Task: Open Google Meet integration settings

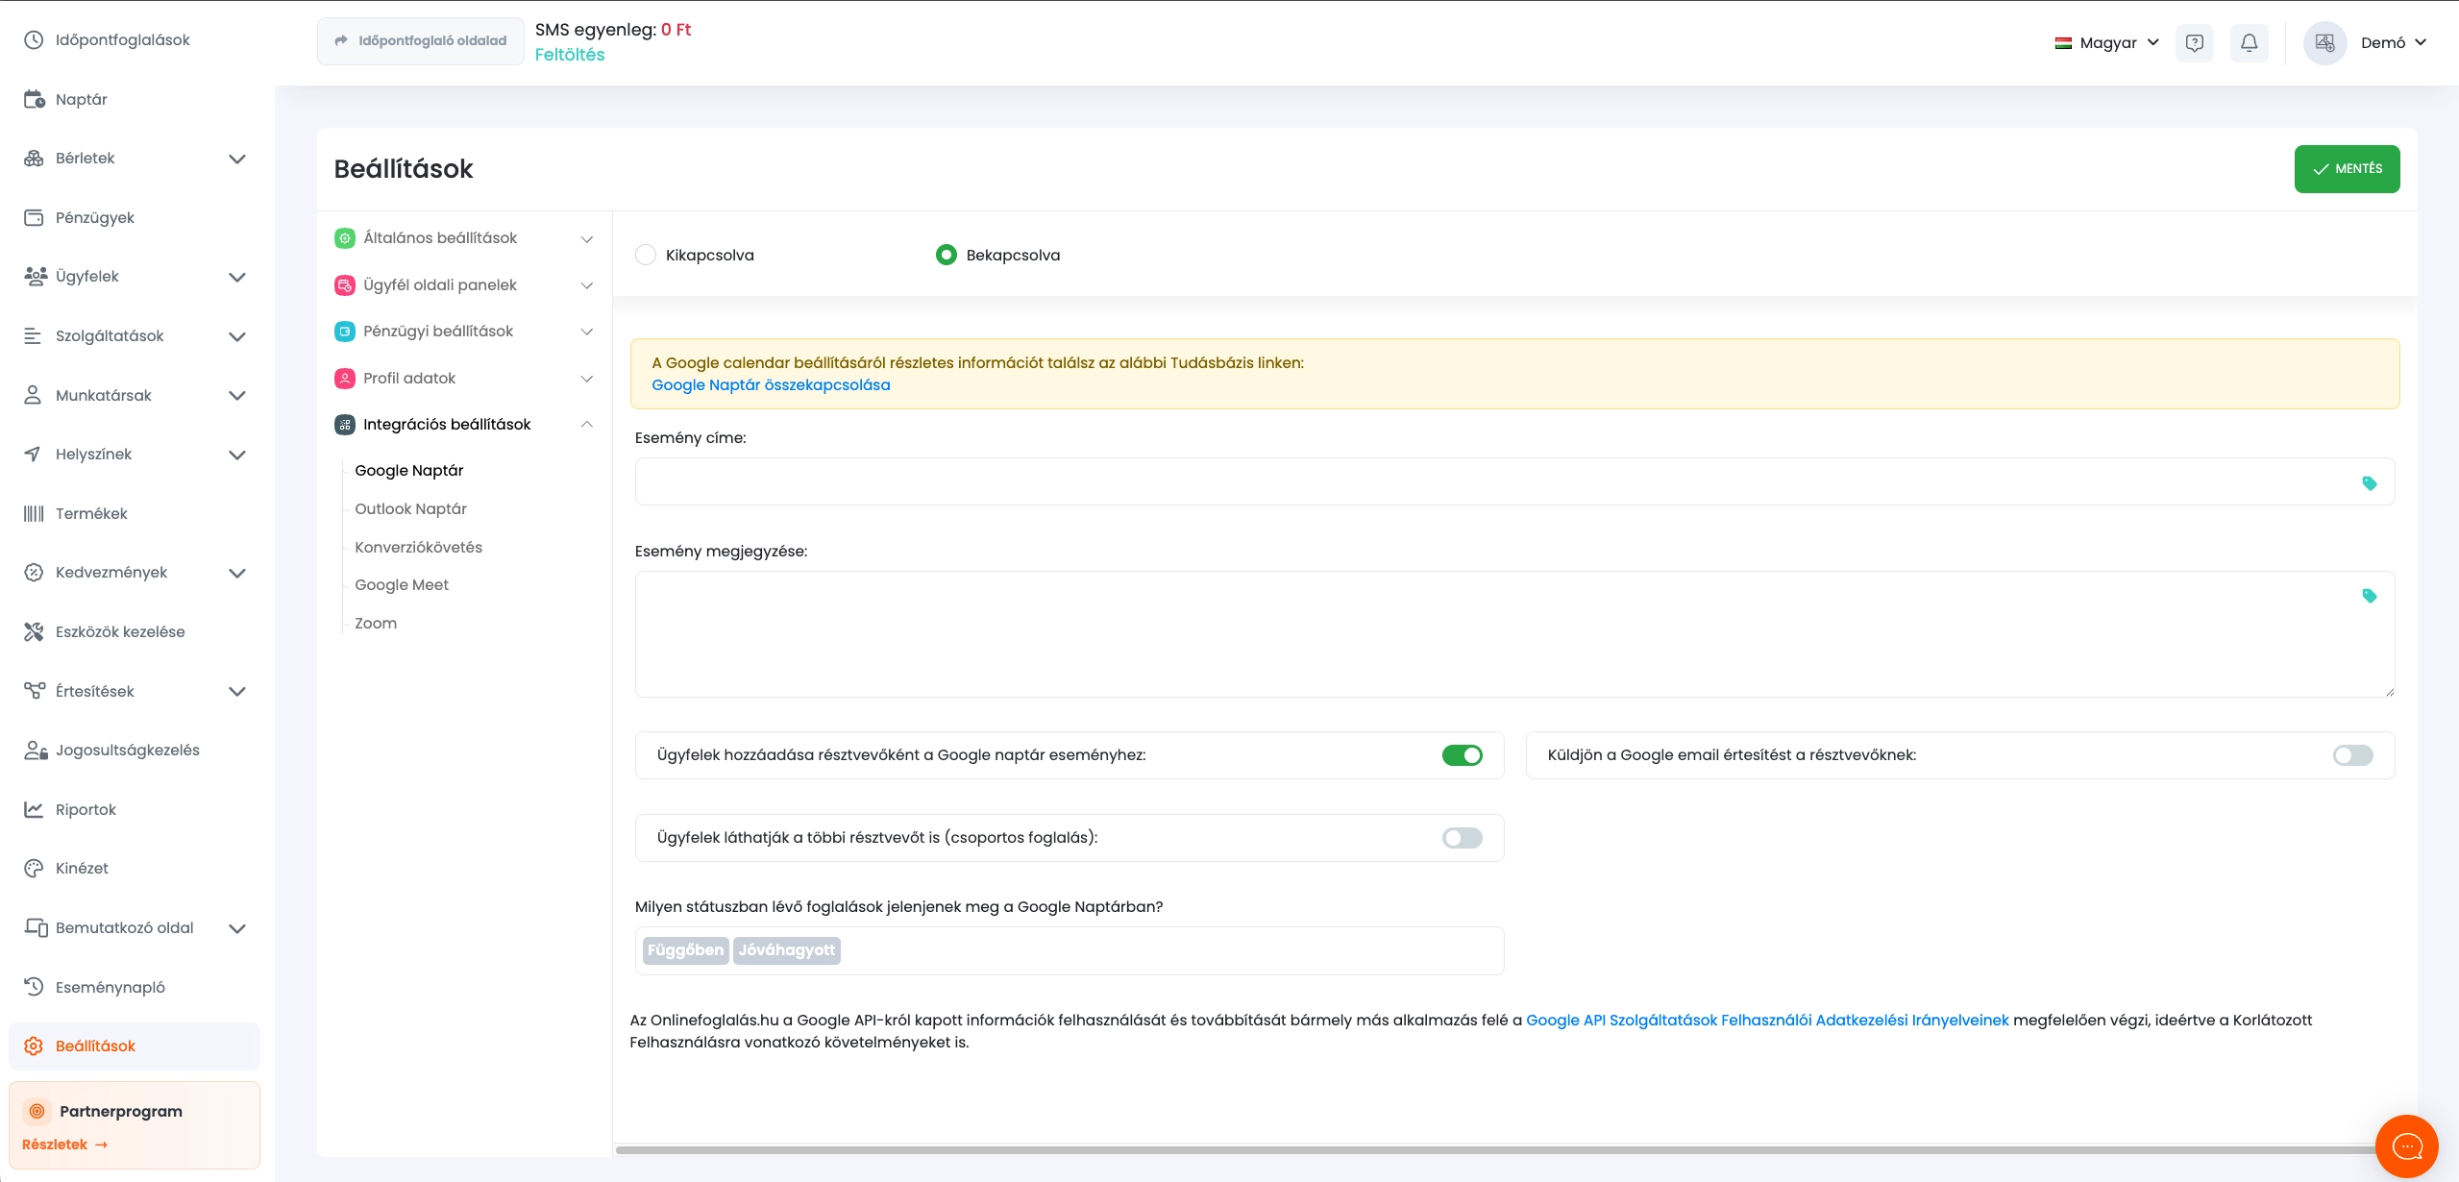Action: [402, 585]
